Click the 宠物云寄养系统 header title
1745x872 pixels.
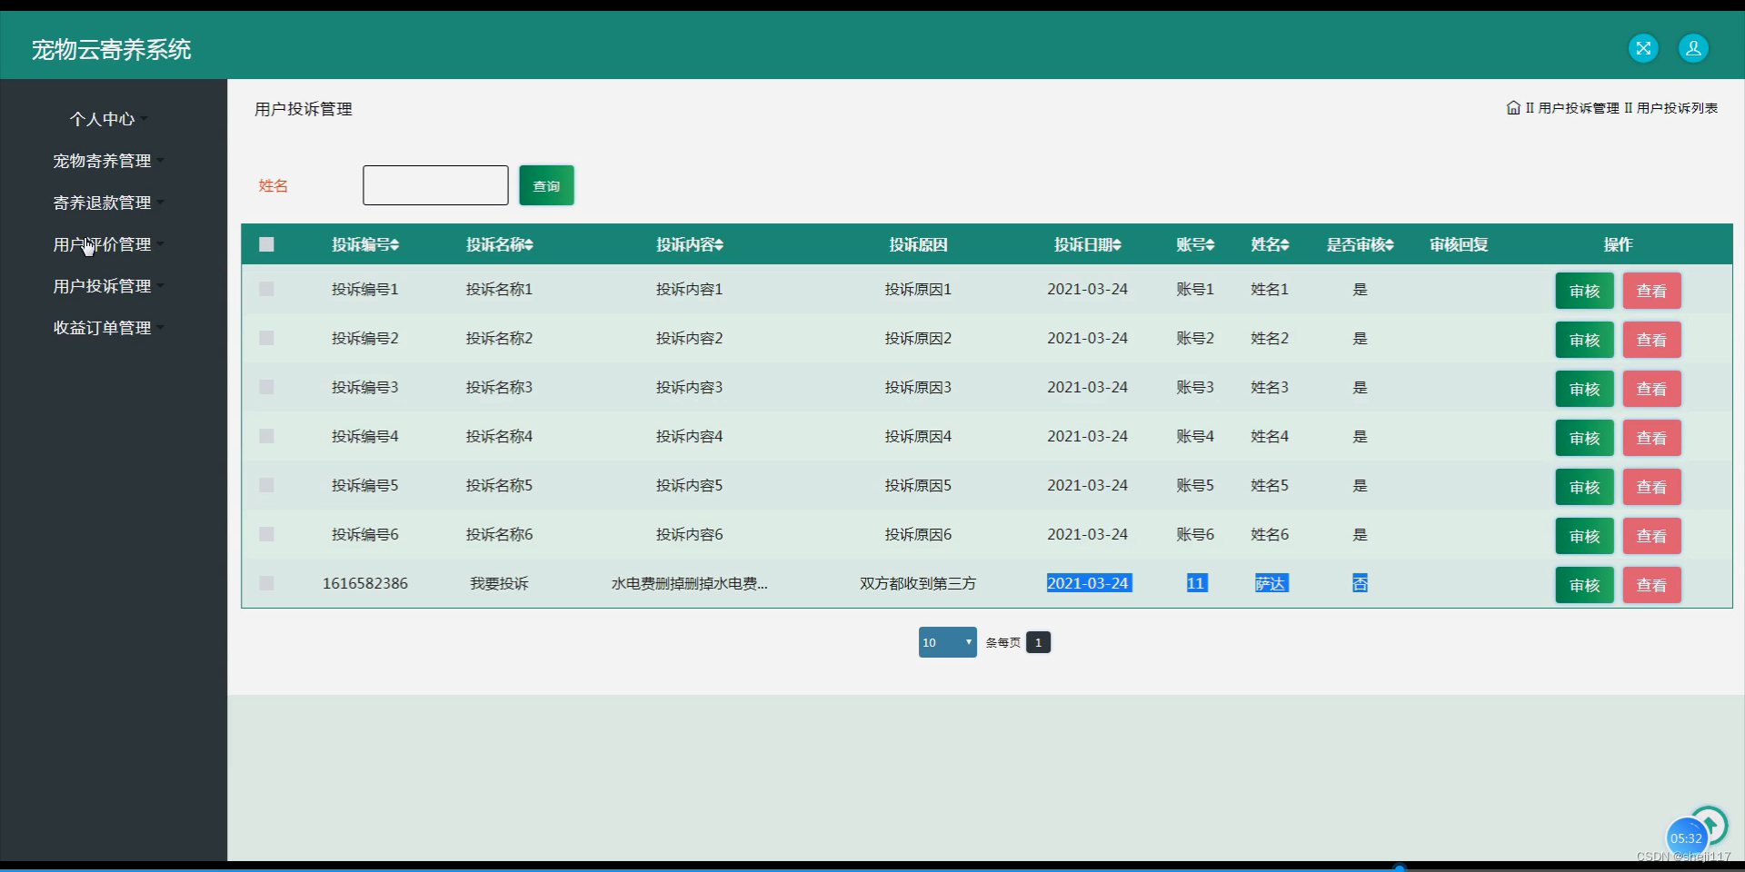coord(111,49)
